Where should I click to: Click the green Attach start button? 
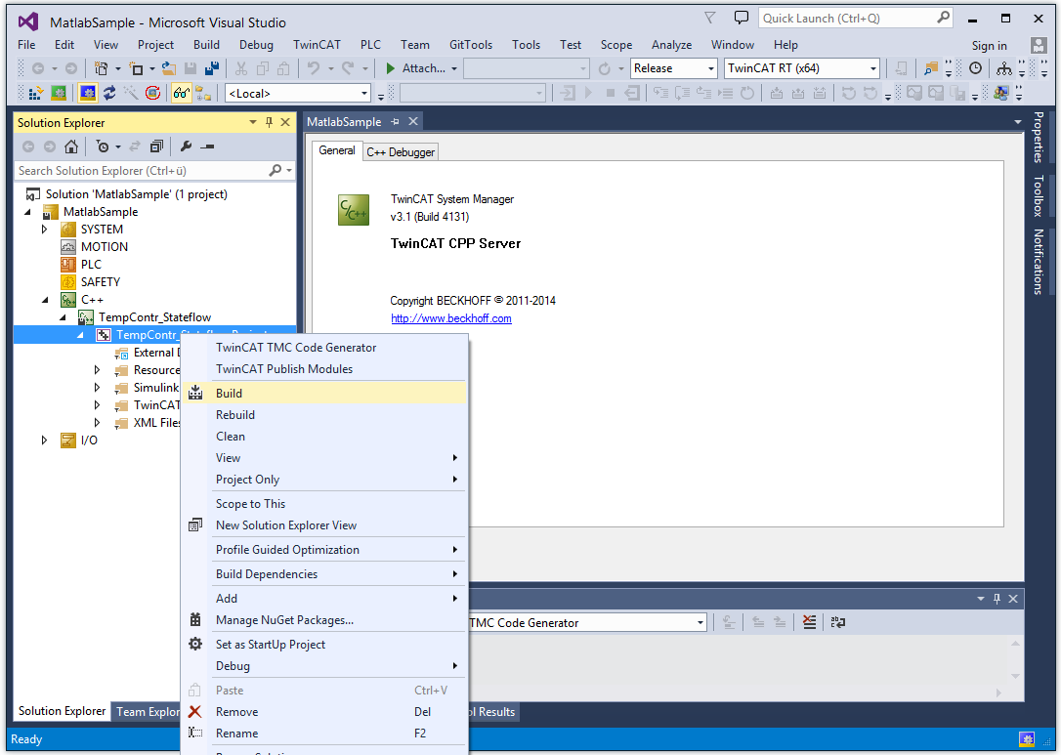tap(391, 68)
